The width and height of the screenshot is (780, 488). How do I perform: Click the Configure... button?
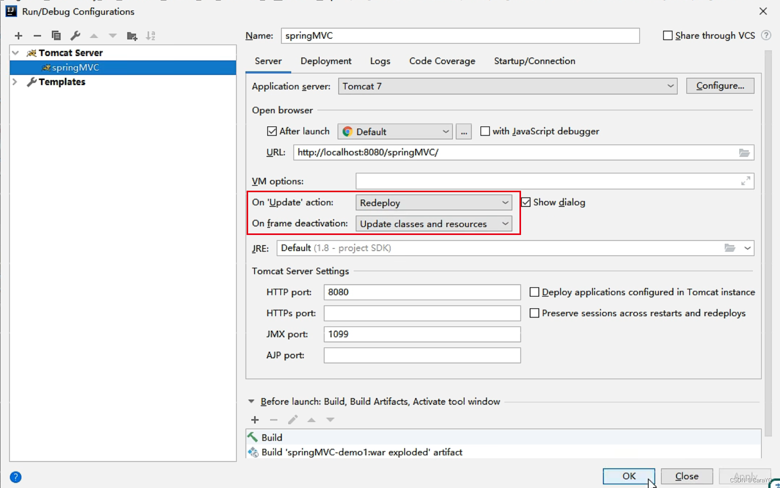pyautogui.click(x=720, y=86)
